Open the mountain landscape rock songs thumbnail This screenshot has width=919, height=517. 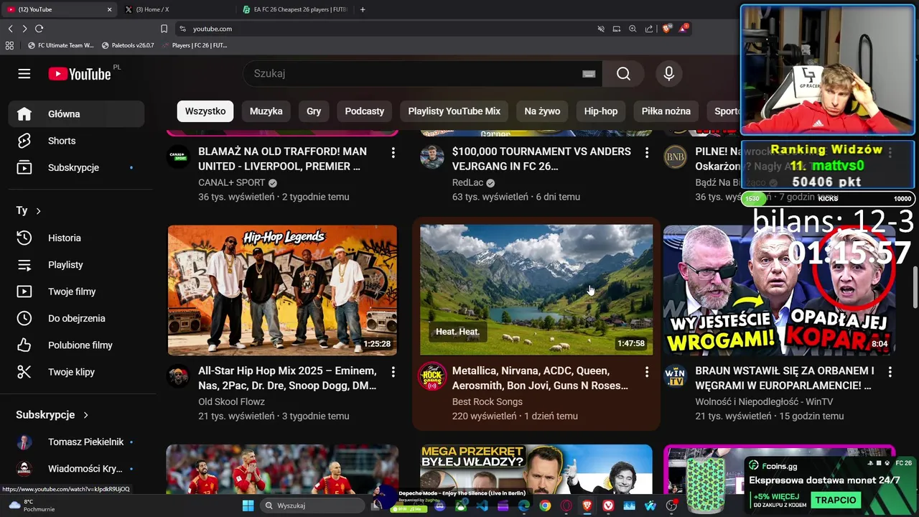(x=536, y=290)
